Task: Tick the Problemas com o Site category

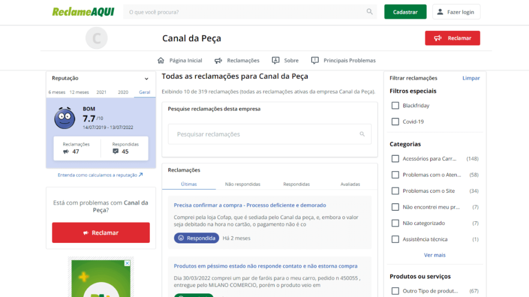Action: pos(395,191)
